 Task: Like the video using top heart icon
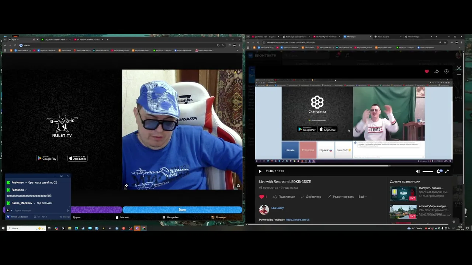[x=427, y=71]
